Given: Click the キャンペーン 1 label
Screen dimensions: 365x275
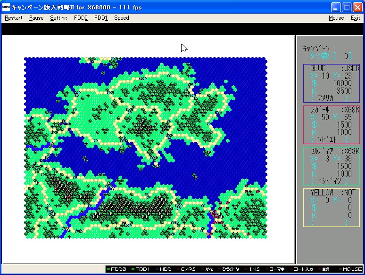Looking at the screenshot, I should pyautogui.click(x=319, y=49).
